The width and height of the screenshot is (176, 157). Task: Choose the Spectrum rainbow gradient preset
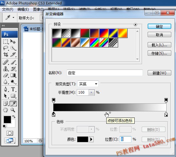click(94, 42)
